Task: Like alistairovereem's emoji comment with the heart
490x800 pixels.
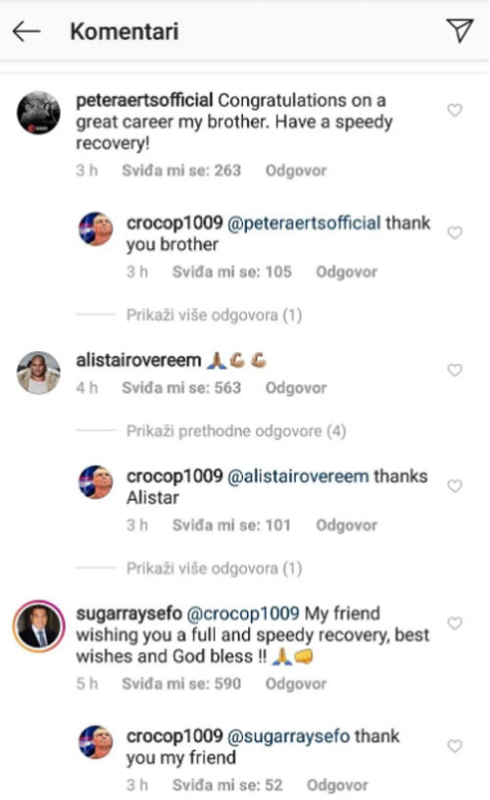Action: click(x=455, y=370)
